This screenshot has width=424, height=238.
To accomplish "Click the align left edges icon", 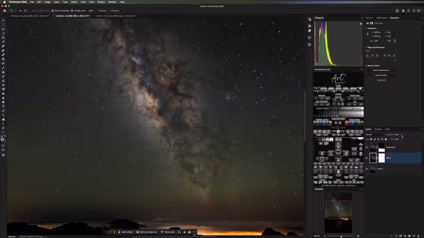I will 367,56.
